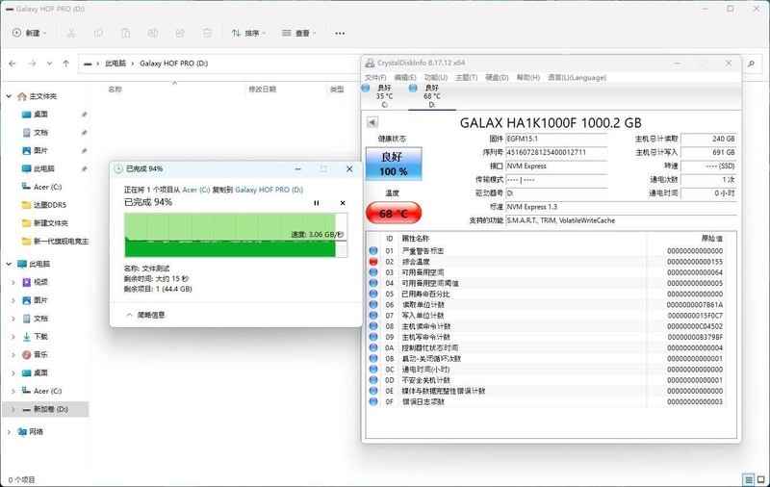
Task: Open the 硬盘(D) menu in CrystalDiskInfo
Action: [x=497, y=78]
